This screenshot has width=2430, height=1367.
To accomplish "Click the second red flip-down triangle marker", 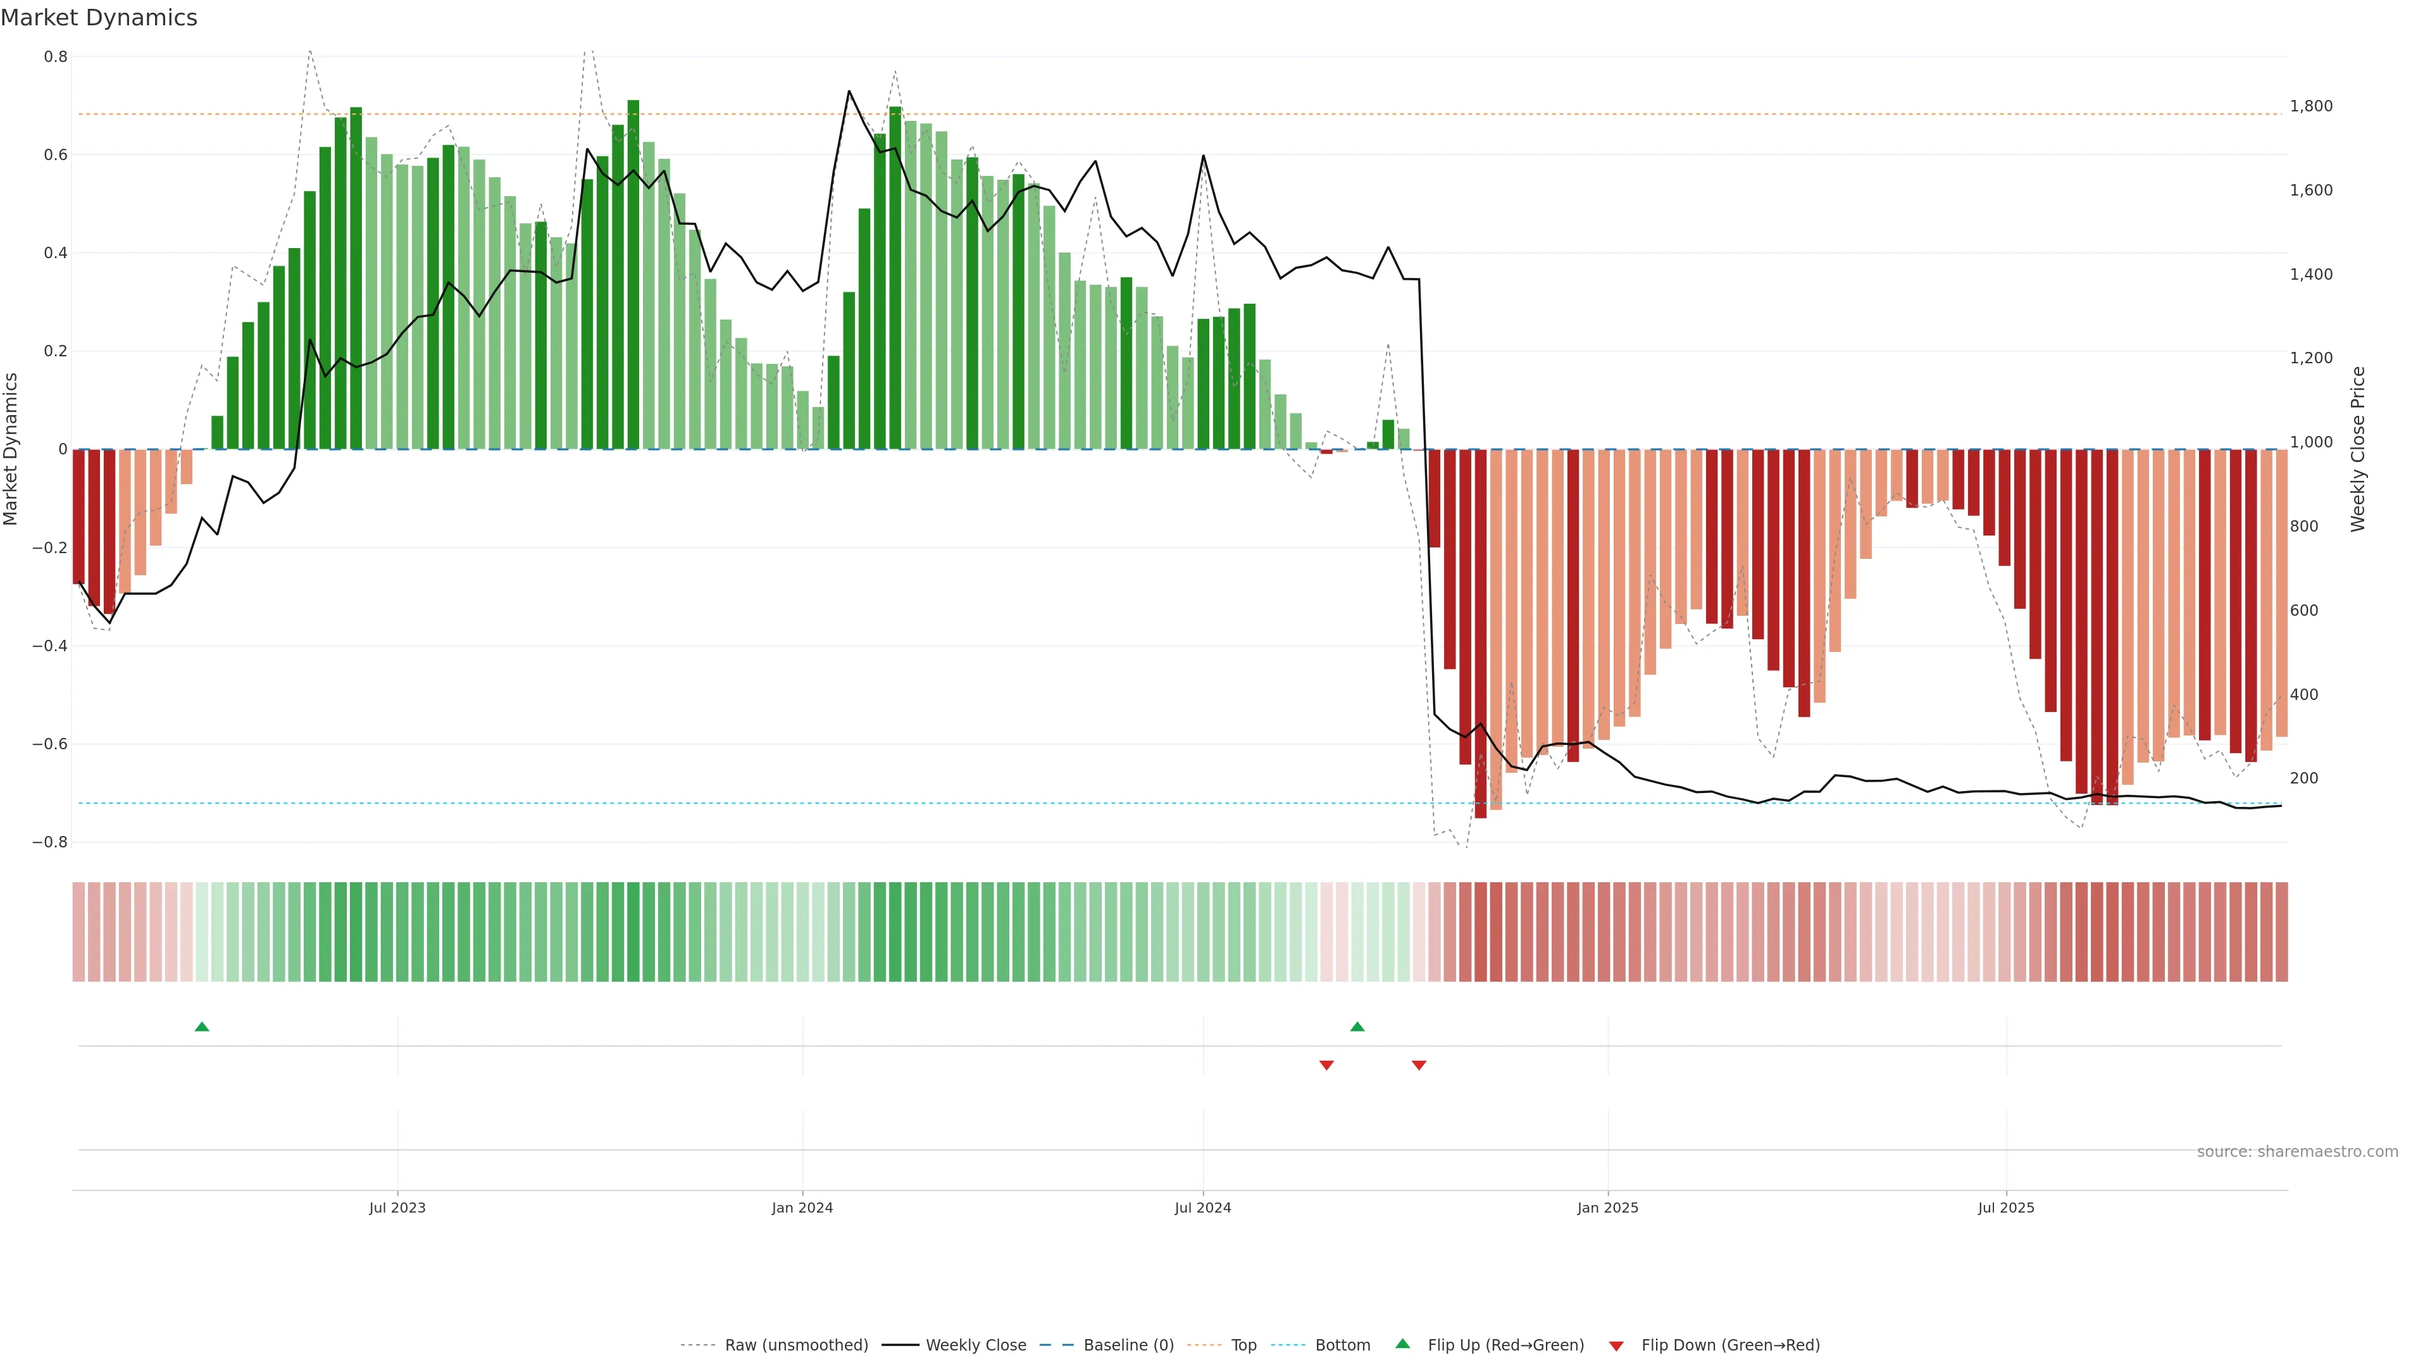I will (x=1419, y=1065).
